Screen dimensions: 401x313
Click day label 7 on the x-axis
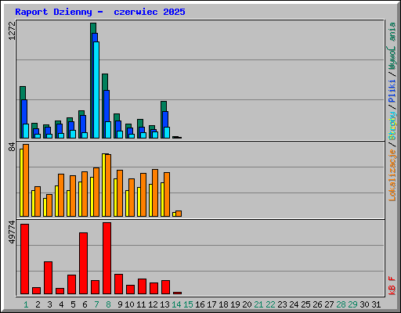click(96, 304)
